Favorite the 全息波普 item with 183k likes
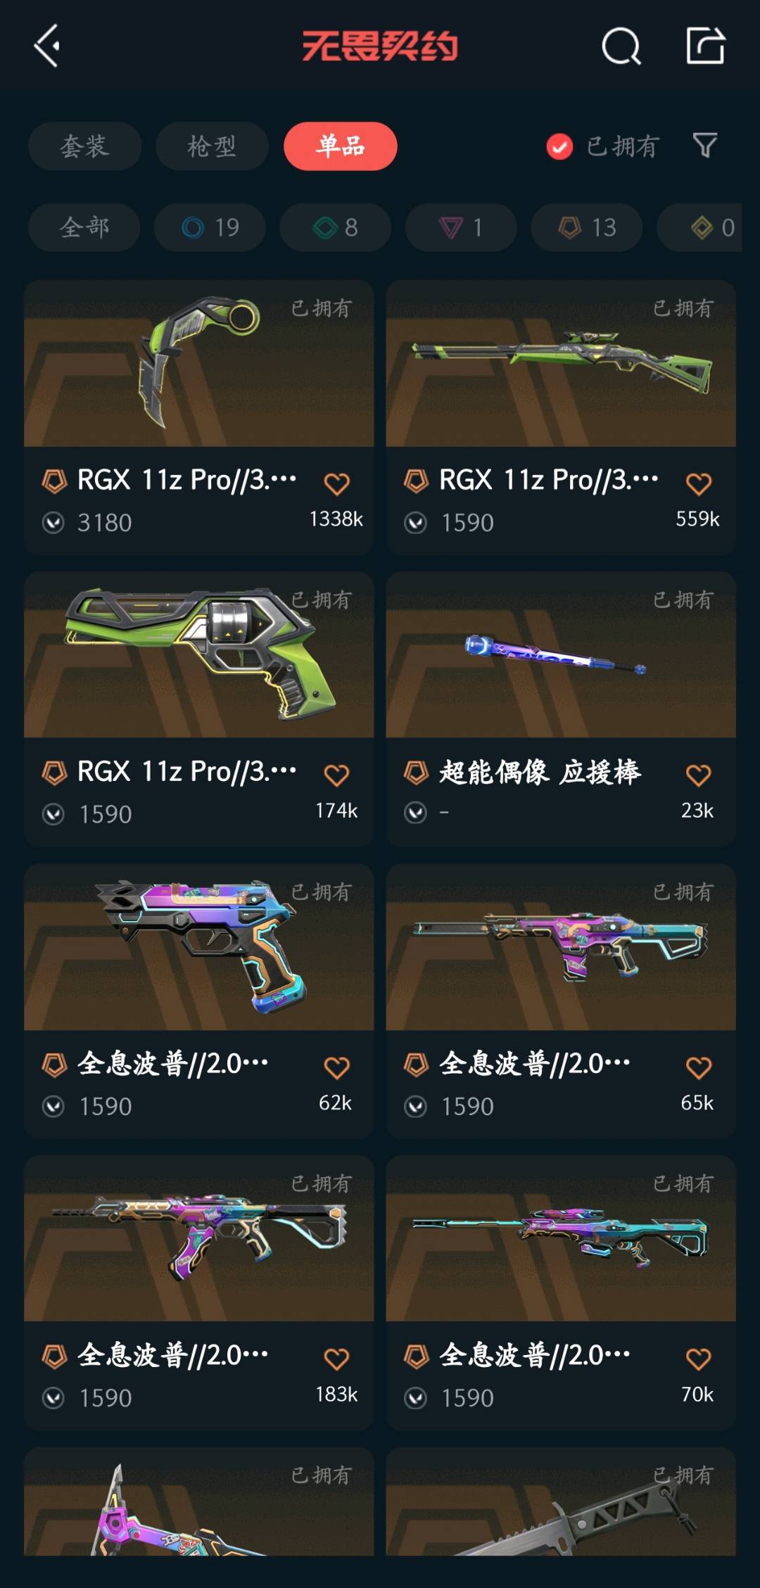This screenshot has height=1588, width=760. [336, 1359]
